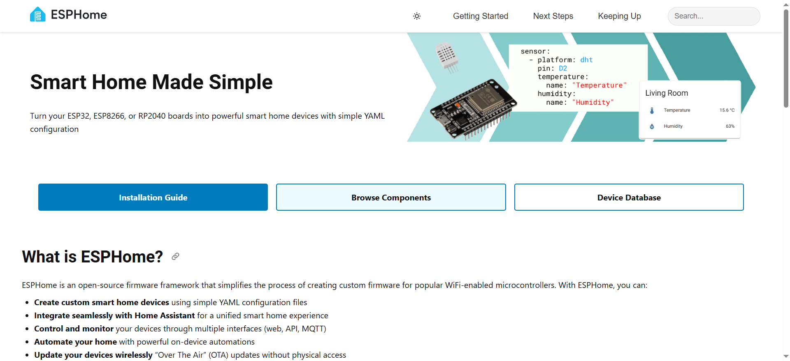The image size is (790, 361).
Task: Select the Browse Components button
Action: [391, 197]
